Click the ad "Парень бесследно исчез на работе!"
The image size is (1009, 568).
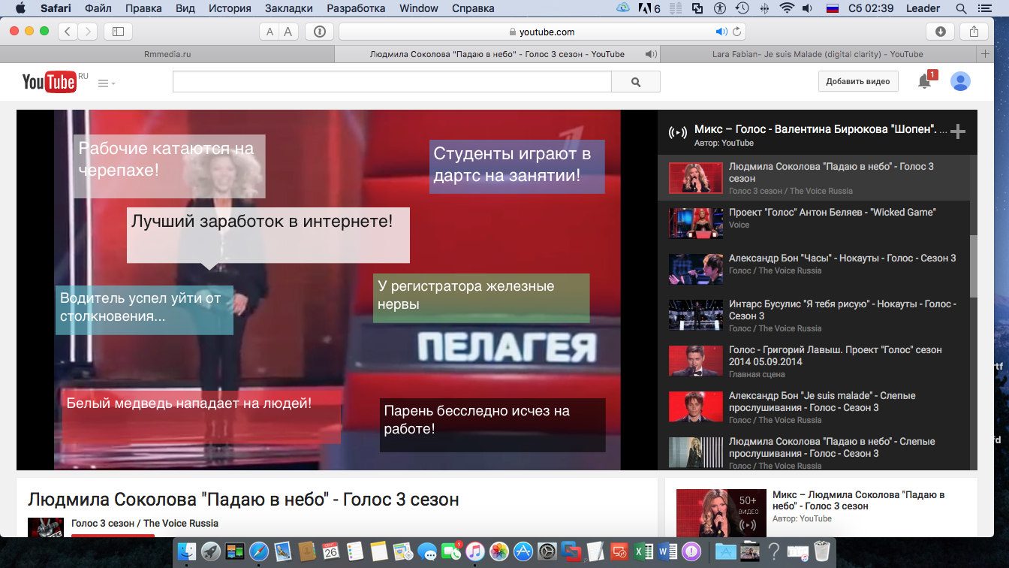[492, 425]
